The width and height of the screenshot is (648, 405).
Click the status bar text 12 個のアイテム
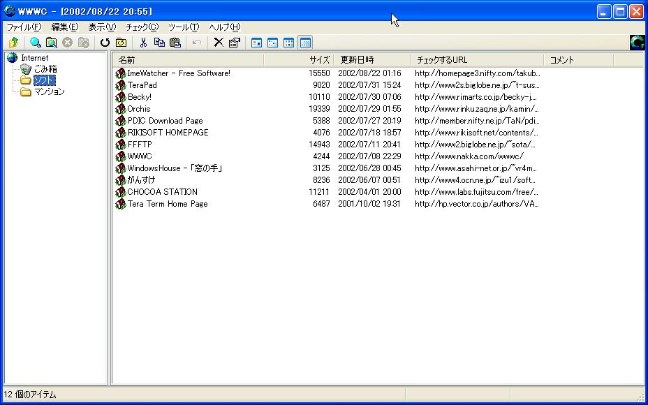(x=30, y=395)
